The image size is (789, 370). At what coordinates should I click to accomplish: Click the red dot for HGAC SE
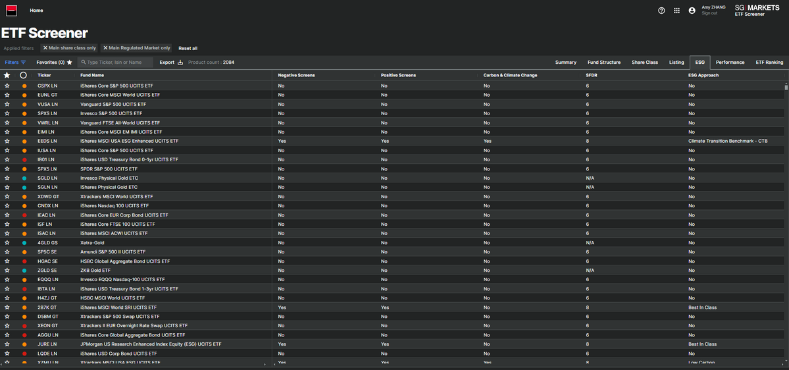point(24,261)
